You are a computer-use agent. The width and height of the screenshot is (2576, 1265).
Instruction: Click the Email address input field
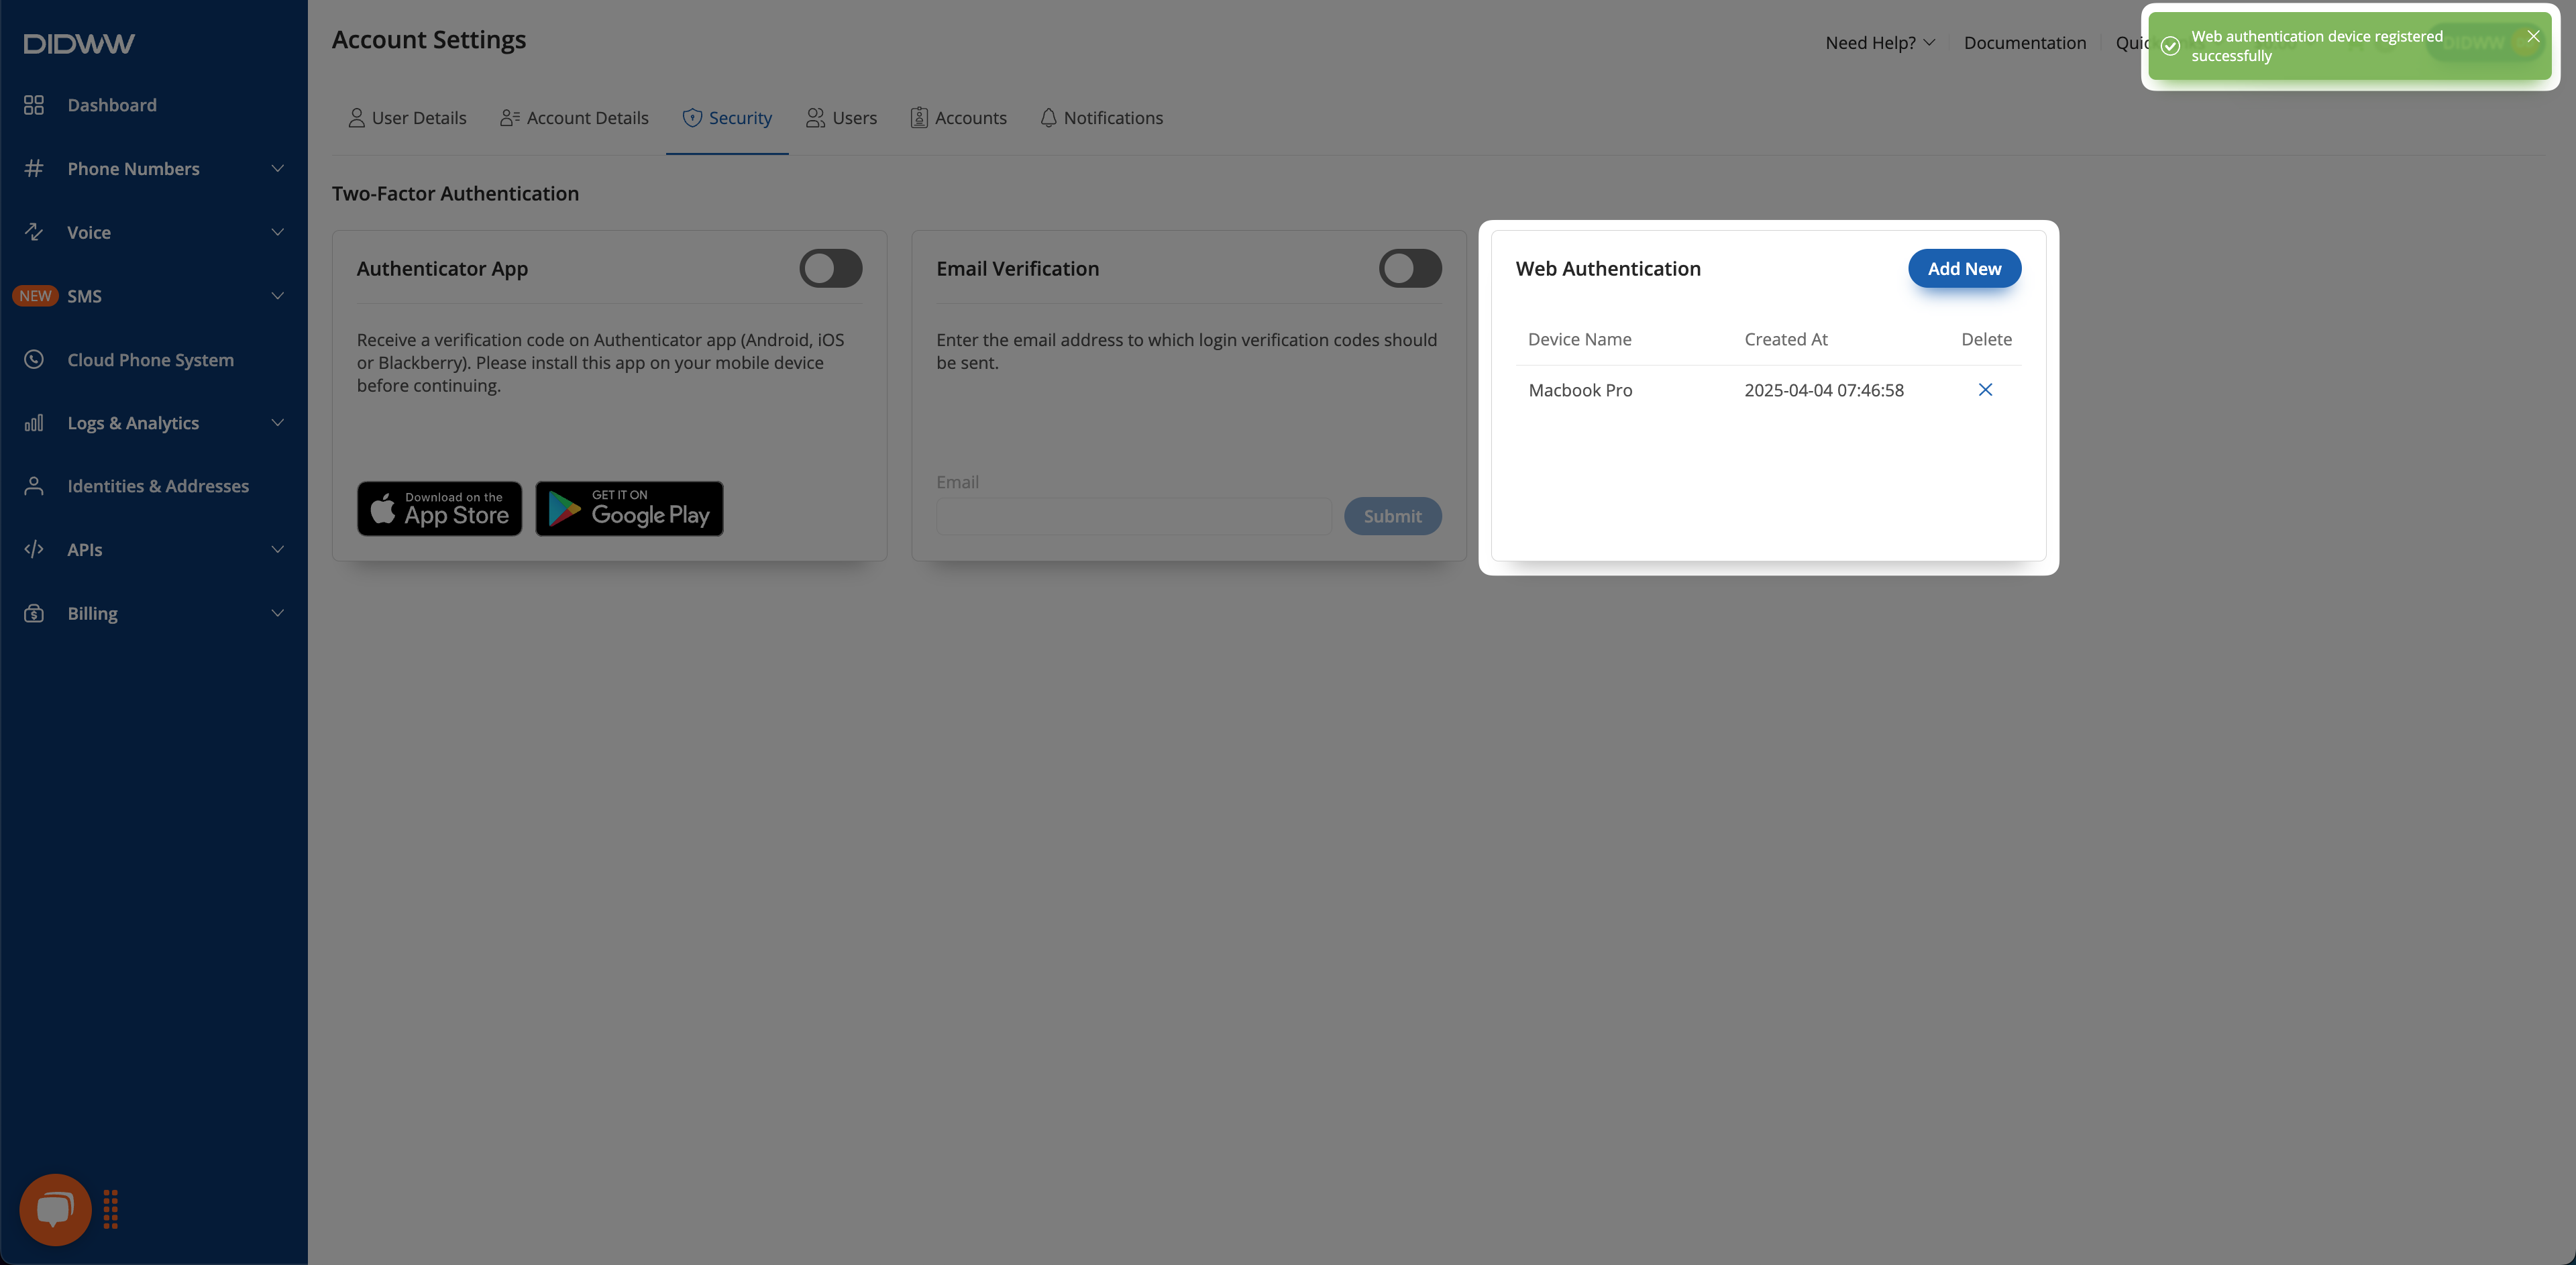1133,516
